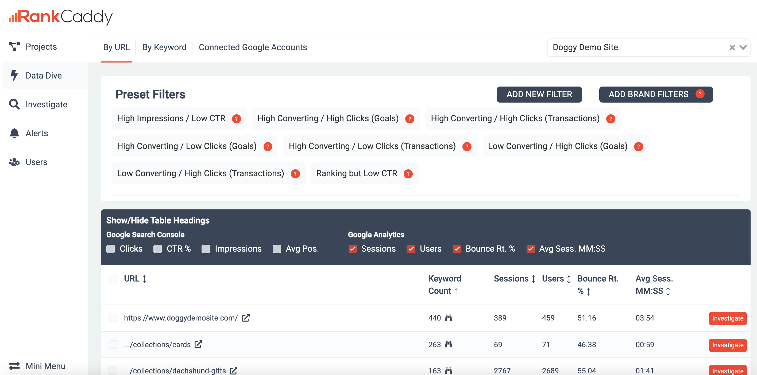
Task: Click Investigate button for collections/cards row
Action: pos(727,345)
